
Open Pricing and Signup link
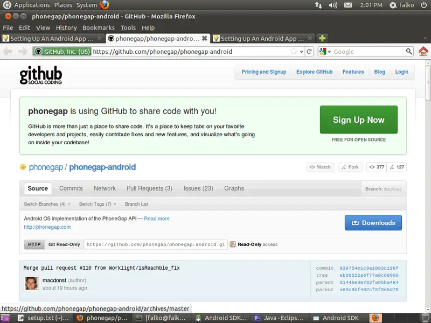point(263,72)
